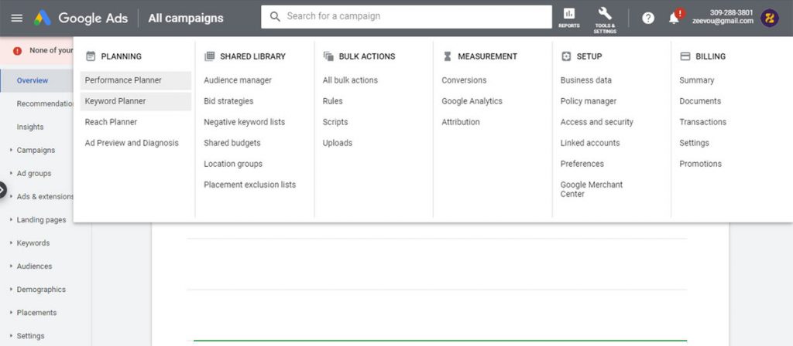This screenshot has height=346, width=793.
Task: Click the Shared Library section icon
Action: point(209,56)
